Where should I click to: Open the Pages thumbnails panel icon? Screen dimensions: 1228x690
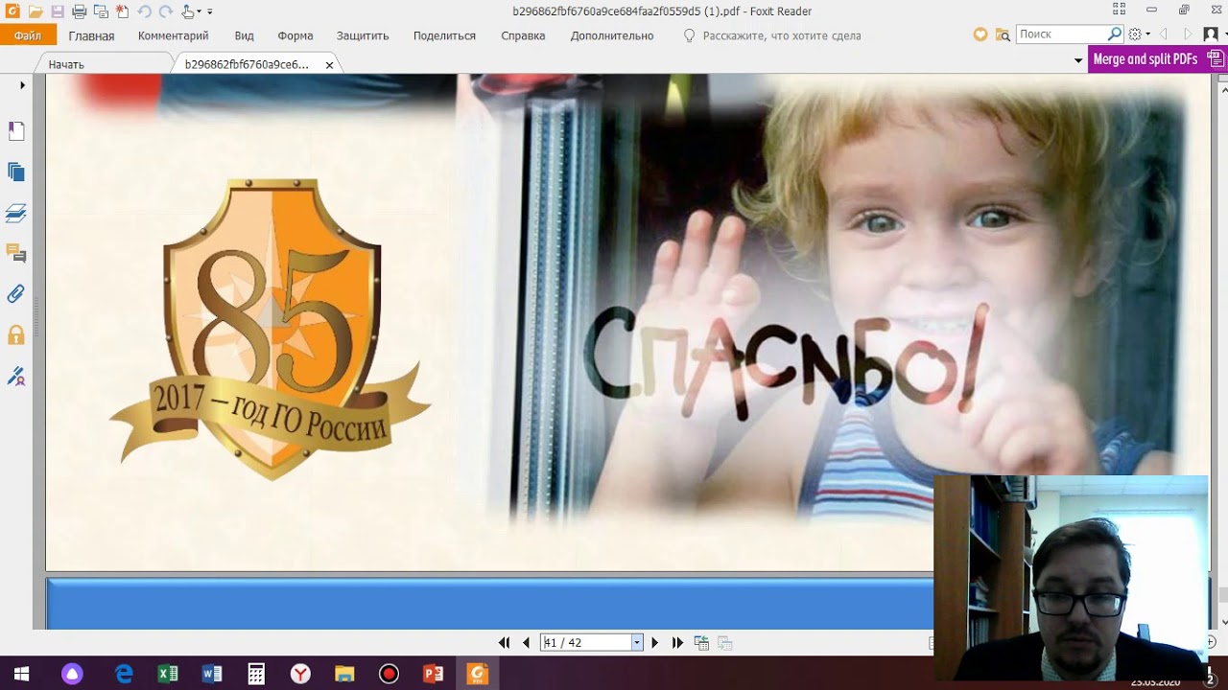click(x=15, y=172)
